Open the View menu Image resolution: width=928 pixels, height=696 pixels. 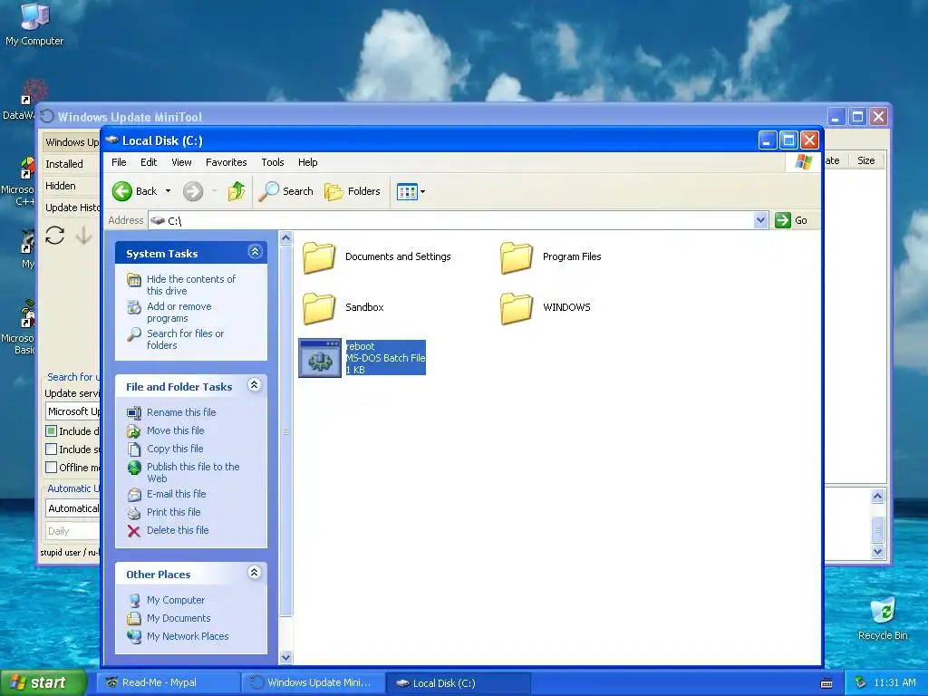(x=181, y=162)
